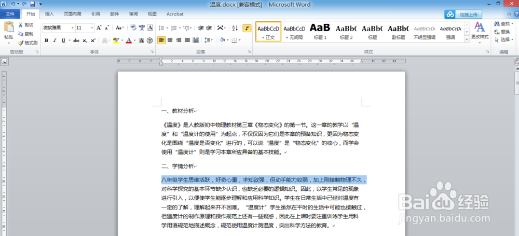Click 更改样式 (Change Styles) button

[x=480, y=33]
